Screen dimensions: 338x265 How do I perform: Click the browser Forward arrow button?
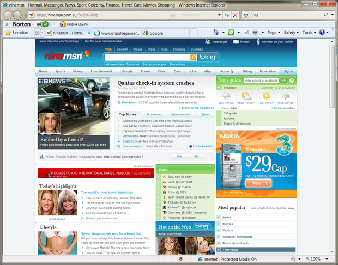tap(17, 15)
